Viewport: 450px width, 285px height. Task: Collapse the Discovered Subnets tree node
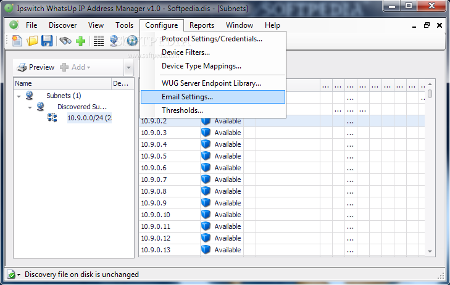(x=30, y=107)
